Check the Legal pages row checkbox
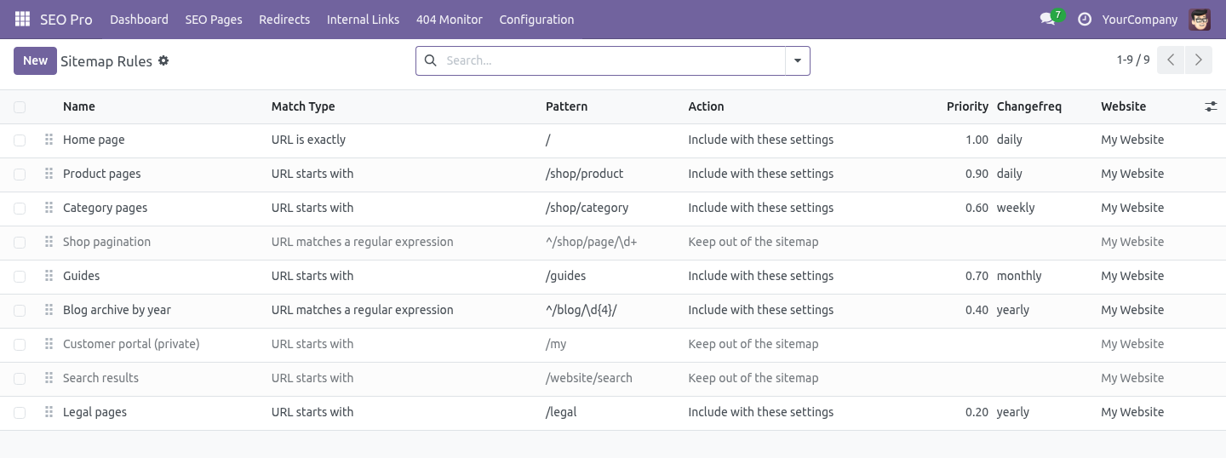1226x458 pixels. click(20, 412)
